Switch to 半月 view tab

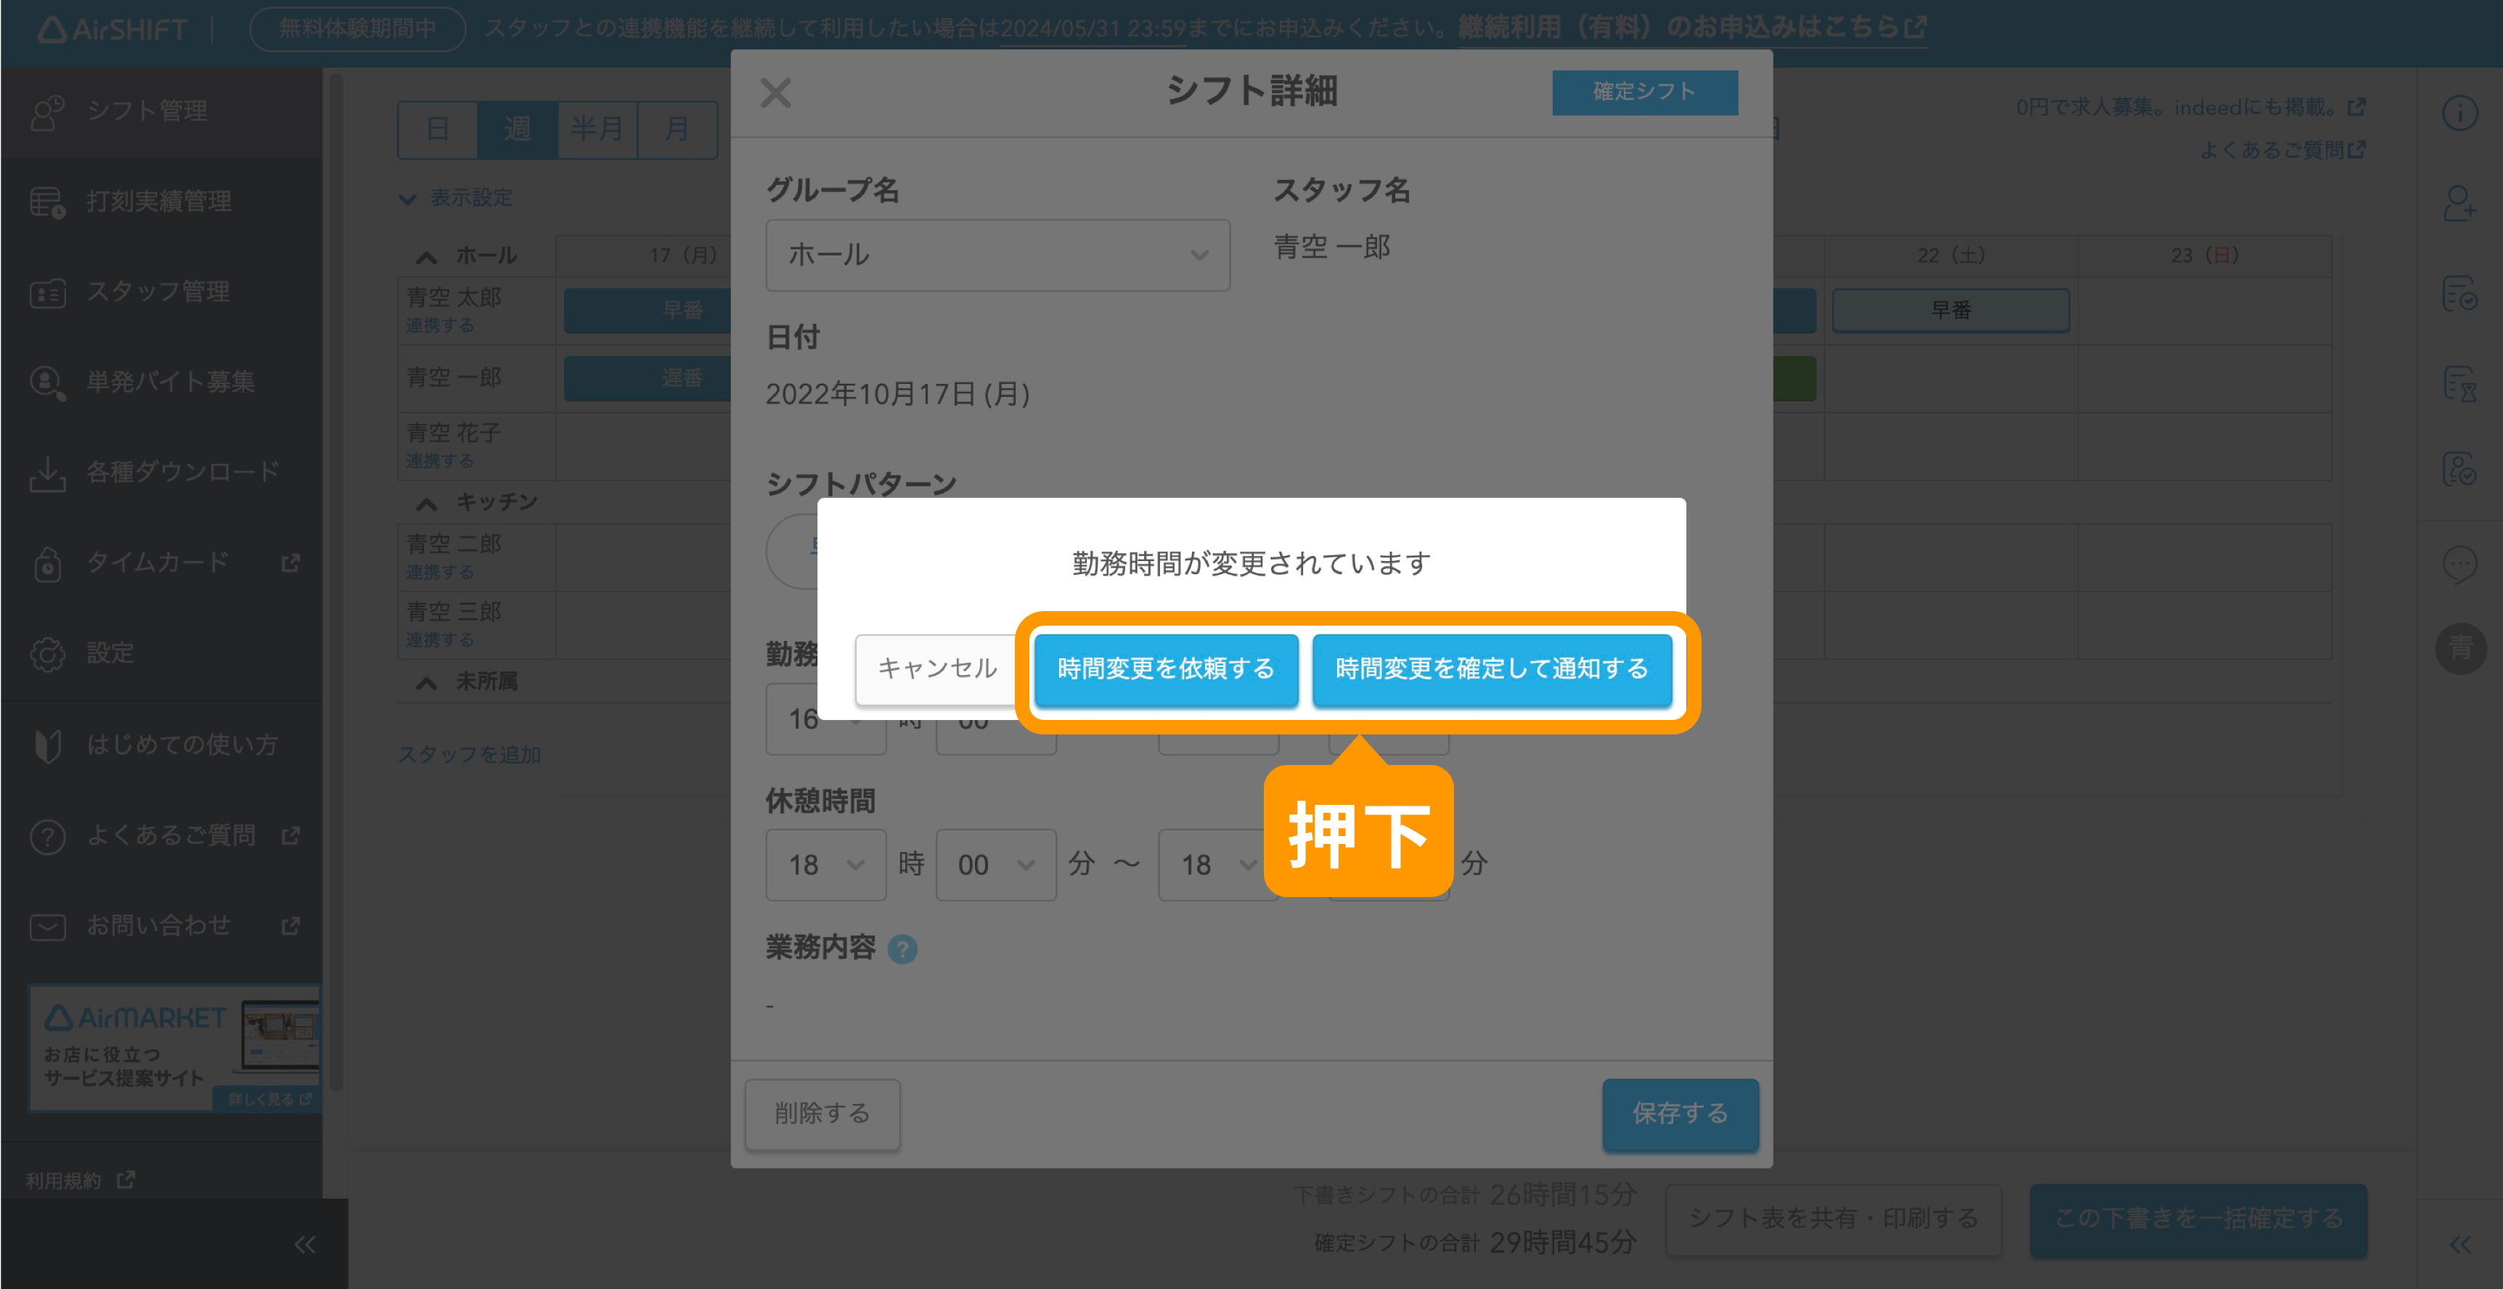tap(597, 129)
